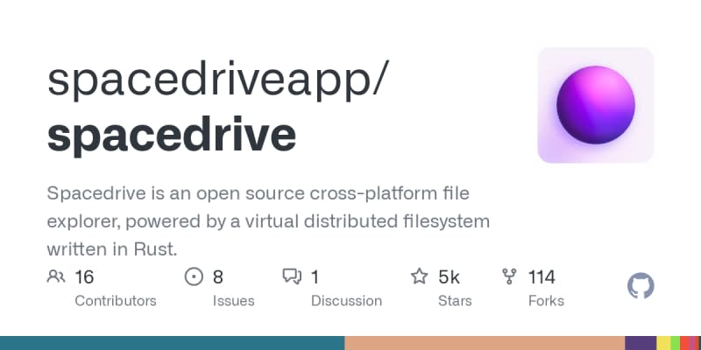The image size is (701, 350).
Task: Click the Spacedrive description text
Action: [x=267, y=220]
